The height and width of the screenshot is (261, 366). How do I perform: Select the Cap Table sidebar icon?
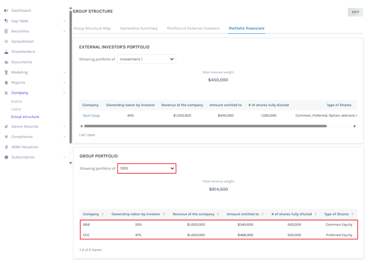(6, 21)
